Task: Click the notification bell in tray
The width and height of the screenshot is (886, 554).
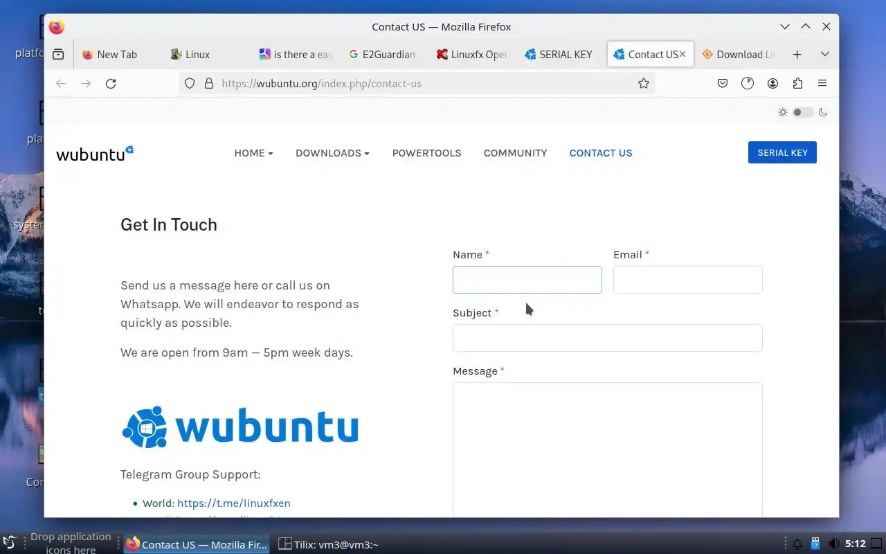Action: click(x=797, y=544)
